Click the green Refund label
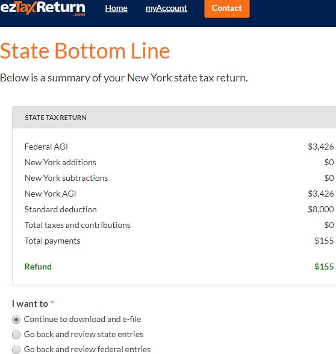This screenshot has height=354, width=336. click(x=38, y=267)
